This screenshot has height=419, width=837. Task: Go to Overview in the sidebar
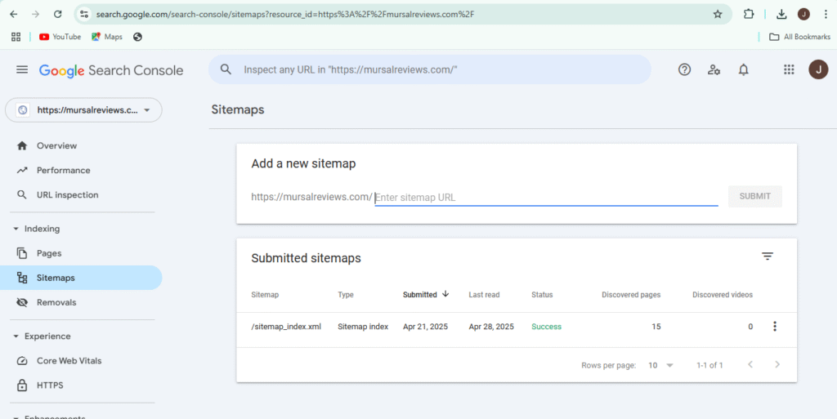[x=81, y=145]
